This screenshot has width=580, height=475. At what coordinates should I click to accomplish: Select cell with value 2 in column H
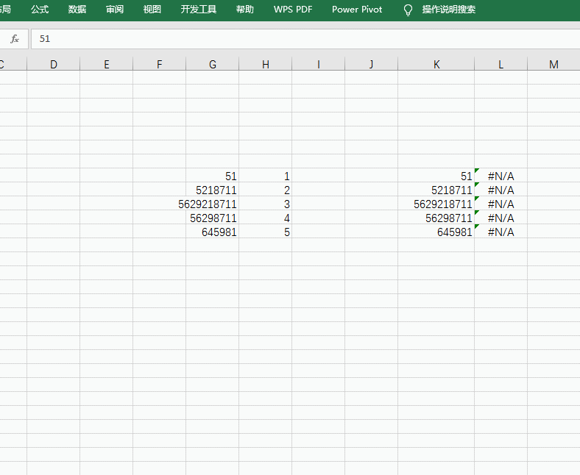(265, 189)
